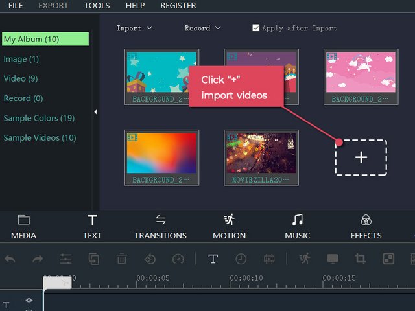Image resolution: width=415 pixels, height=311 pixels.
Task: Open the adjustment sliders edit icon
Action: tap(65, 259)
